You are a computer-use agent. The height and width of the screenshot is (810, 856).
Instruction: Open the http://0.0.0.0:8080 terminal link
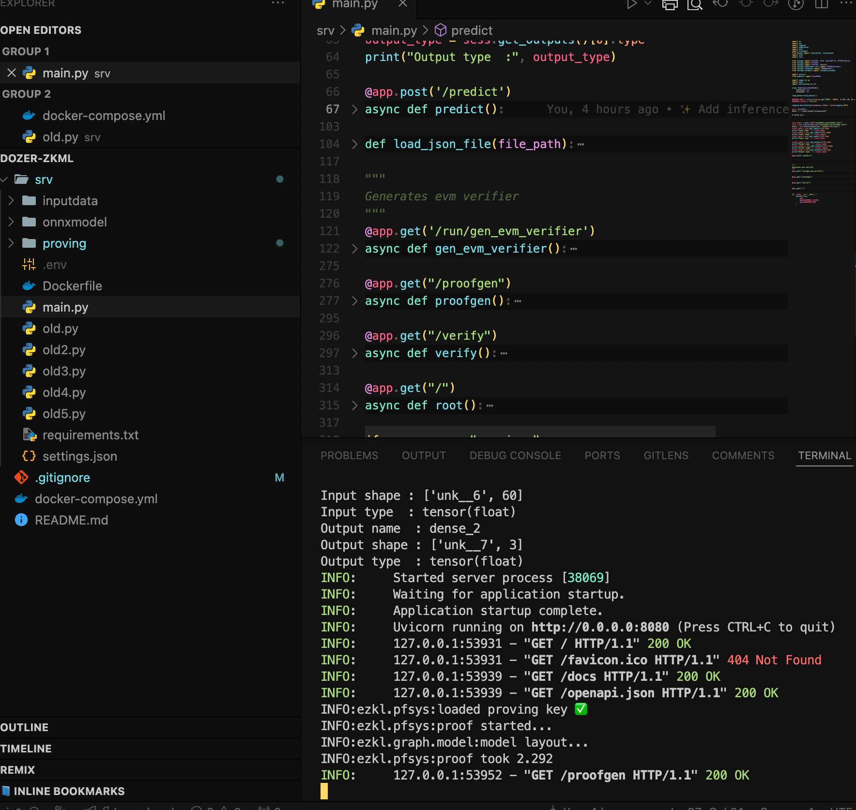tap(600, 627)
